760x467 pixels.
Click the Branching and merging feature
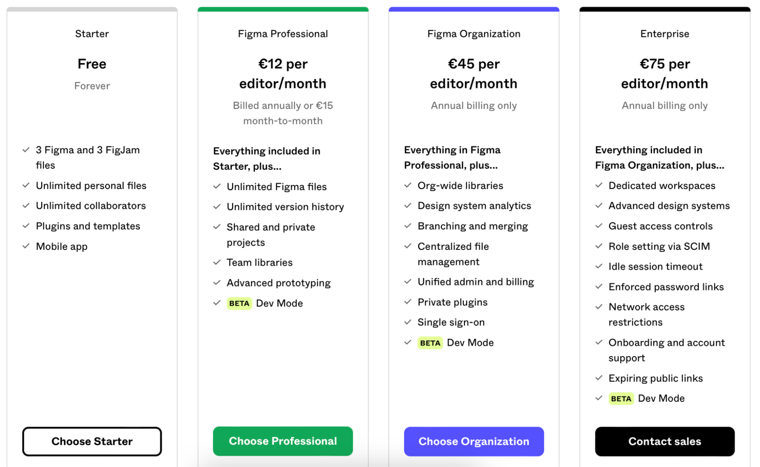473,226
